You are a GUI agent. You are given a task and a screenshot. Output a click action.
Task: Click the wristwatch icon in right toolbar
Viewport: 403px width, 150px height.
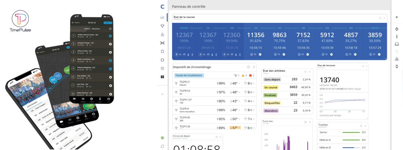[397, 66]
